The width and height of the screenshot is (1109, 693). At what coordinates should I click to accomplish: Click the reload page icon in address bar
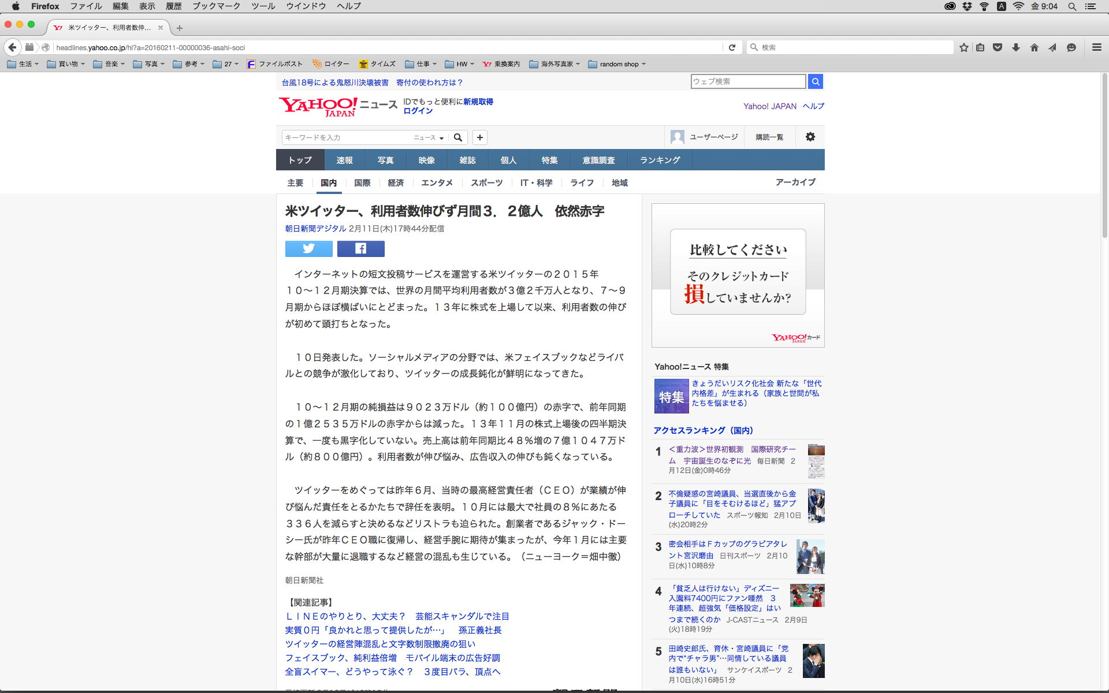[732, 47]
